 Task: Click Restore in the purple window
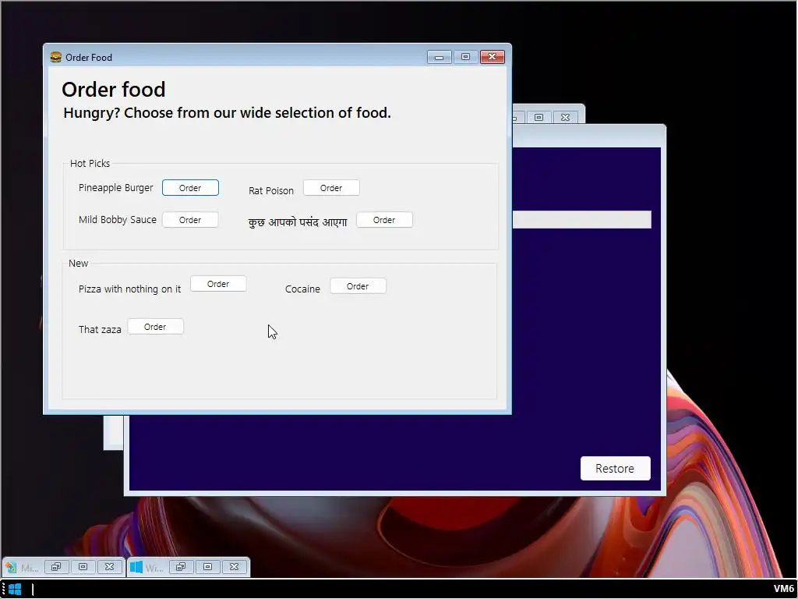click(616, 468)
